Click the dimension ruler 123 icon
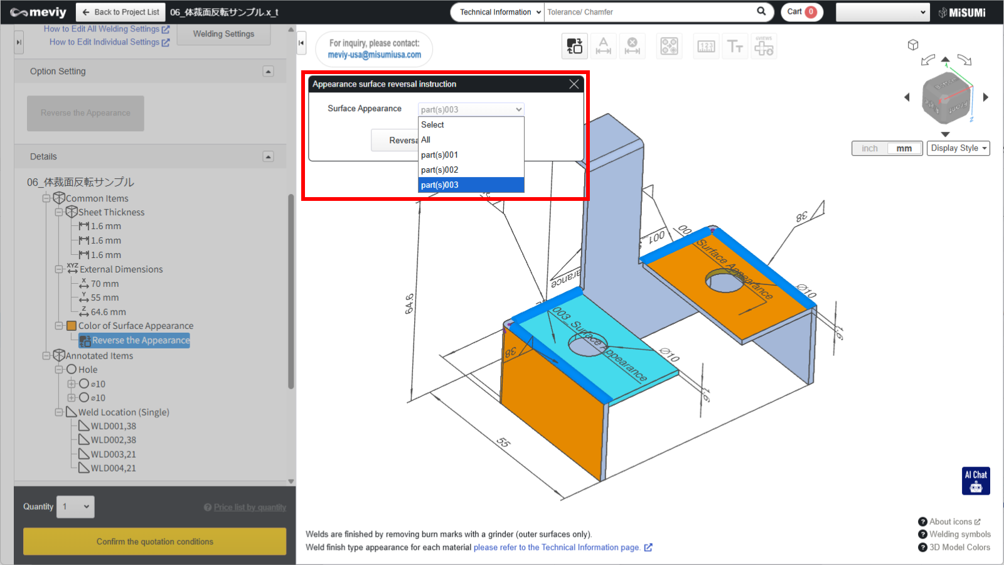This screenshot has width=1004, height=565. [x=706, y=46]
